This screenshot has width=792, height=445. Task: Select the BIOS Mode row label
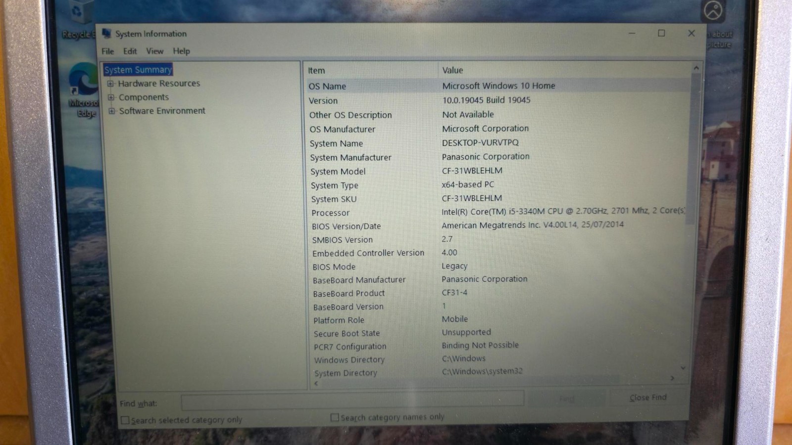coord(334,267)
